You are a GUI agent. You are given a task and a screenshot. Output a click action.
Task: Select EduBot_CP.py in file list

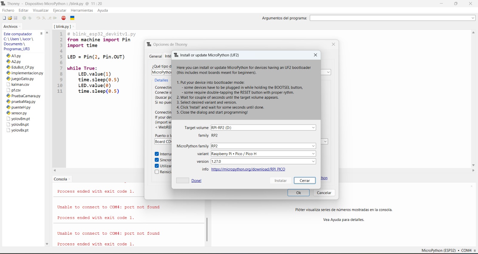(23, 67)
